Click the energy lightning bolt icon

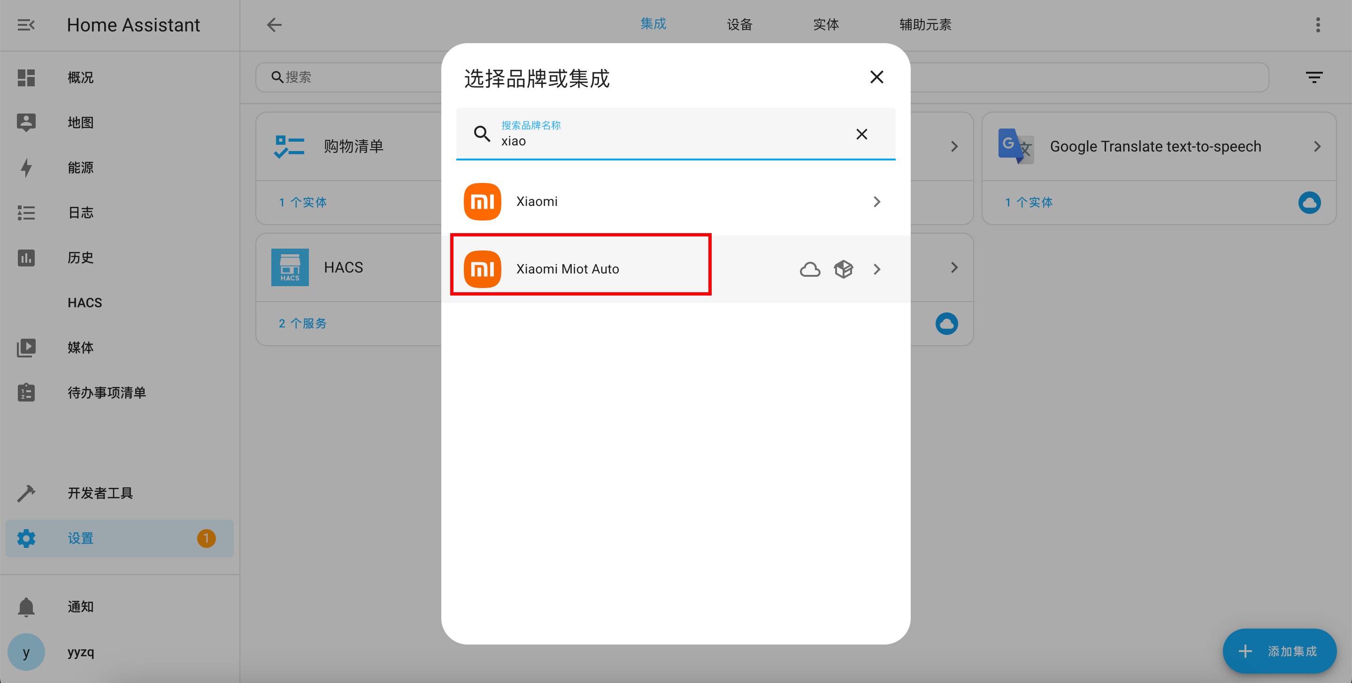26,168
